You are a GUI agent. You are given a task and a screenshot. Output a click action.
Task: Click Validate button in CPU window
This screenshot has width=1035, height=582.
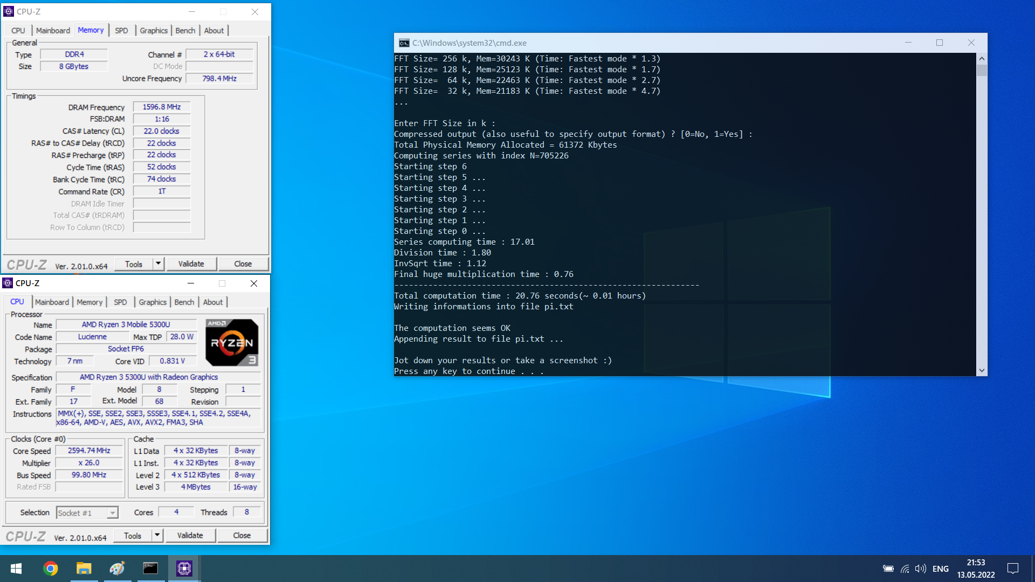pyautogui.click(x=190, y=536)
